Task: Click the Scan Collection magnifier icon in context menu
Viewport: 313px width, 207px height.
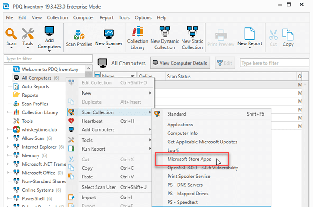Action: (x=71, y=112)
